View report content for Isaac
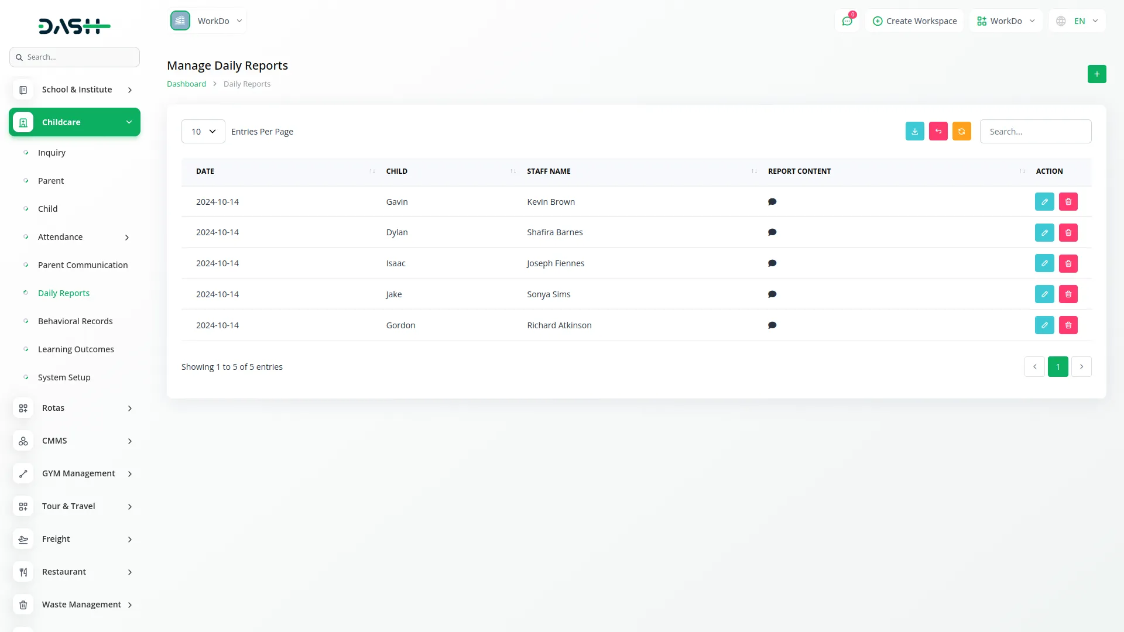The image size is (1124, 632). [772, 263]
